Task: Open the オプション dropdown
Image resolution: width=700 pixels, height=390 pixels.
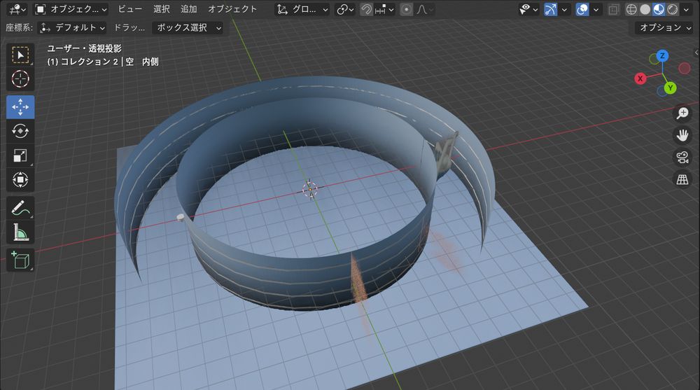Action: (664, 28)
